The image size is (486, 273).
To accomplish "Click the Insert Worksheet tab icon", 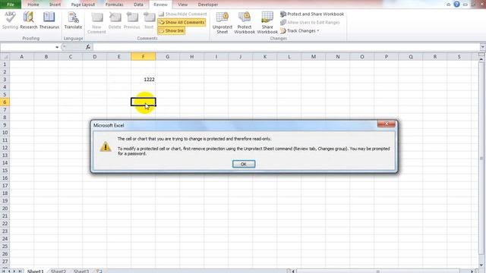I will point(99,271).
